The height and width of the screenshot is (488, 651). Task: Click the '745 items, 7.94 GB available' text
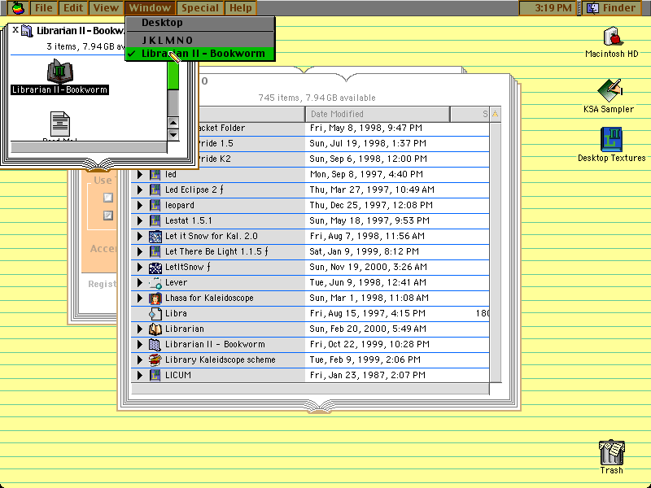click(317, 98)
